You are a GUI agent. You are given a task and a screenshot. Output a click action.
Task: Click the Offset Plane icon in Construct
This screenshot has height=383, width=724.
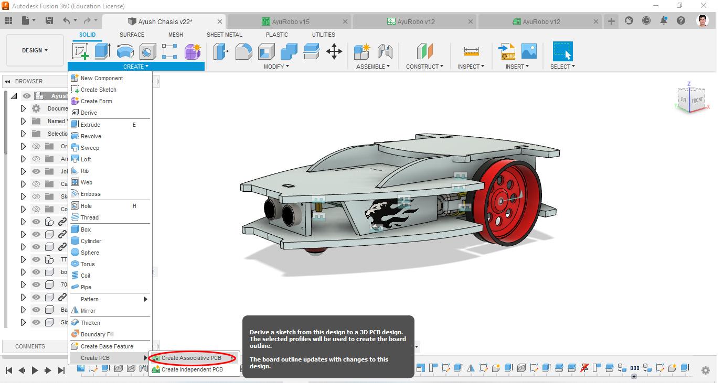coord(425,51)
